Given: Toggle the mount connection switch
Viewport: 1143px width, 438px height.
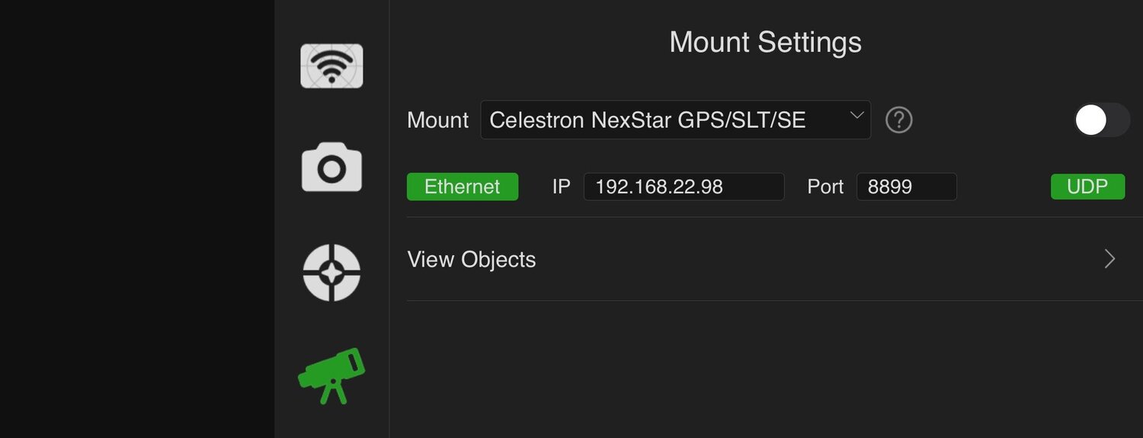Looking at the screenshot, I should pyautogui.click(x=1101, y=120).
